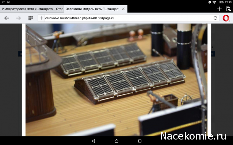
Task: Open the image notification icon
Action: (8, 2)
